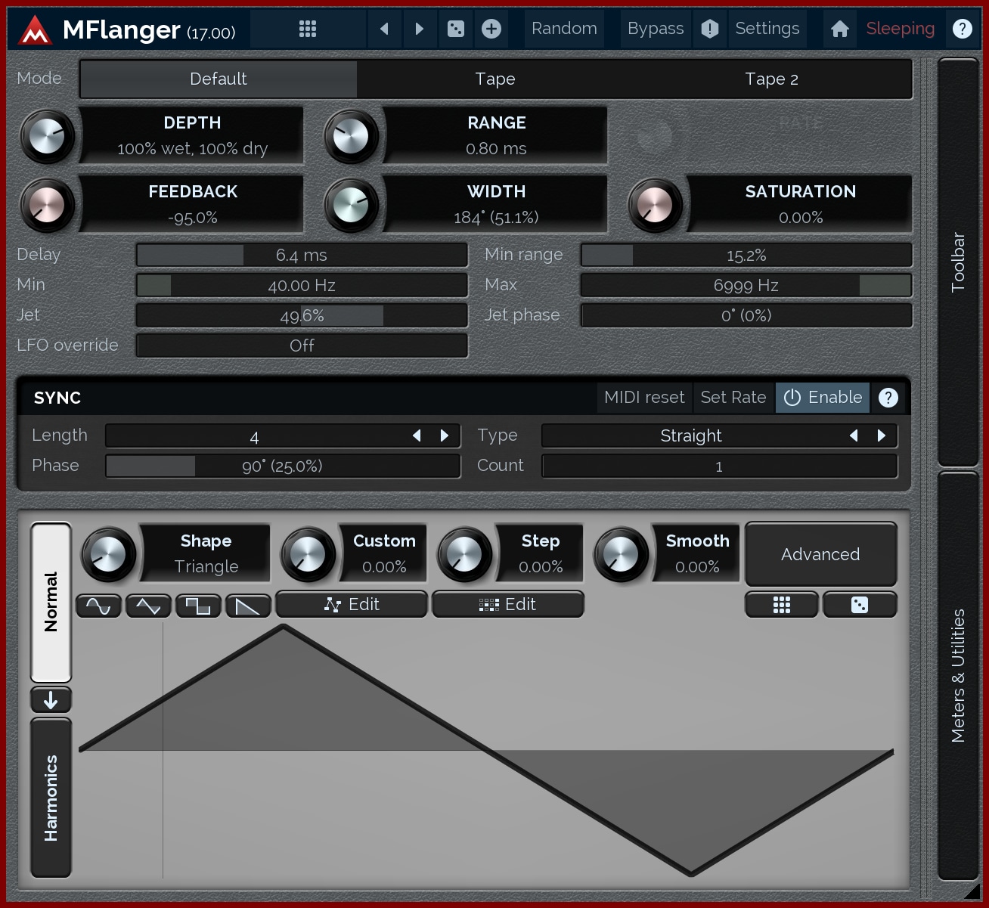
Task: Toggle the LFO override Off field
Action: (x=302, y=346)
